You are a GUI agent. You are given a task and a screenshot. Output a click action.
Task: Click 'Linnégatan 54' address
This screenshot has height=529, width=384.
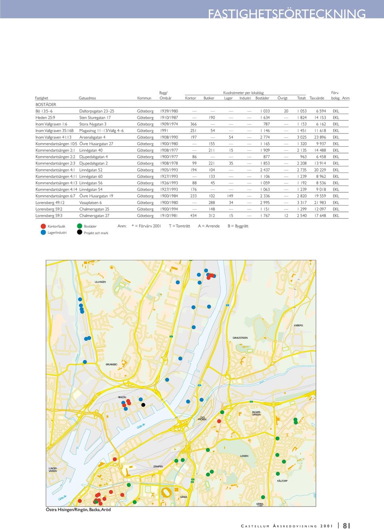(91, 190)
